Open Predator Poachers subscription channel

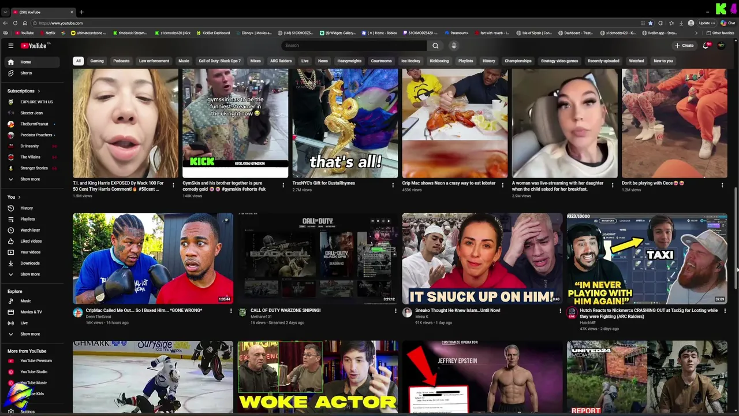(35, 135)
